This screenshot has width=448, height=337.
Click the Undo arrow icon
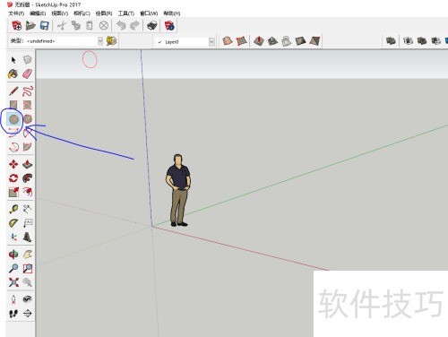tap(121, 26)
